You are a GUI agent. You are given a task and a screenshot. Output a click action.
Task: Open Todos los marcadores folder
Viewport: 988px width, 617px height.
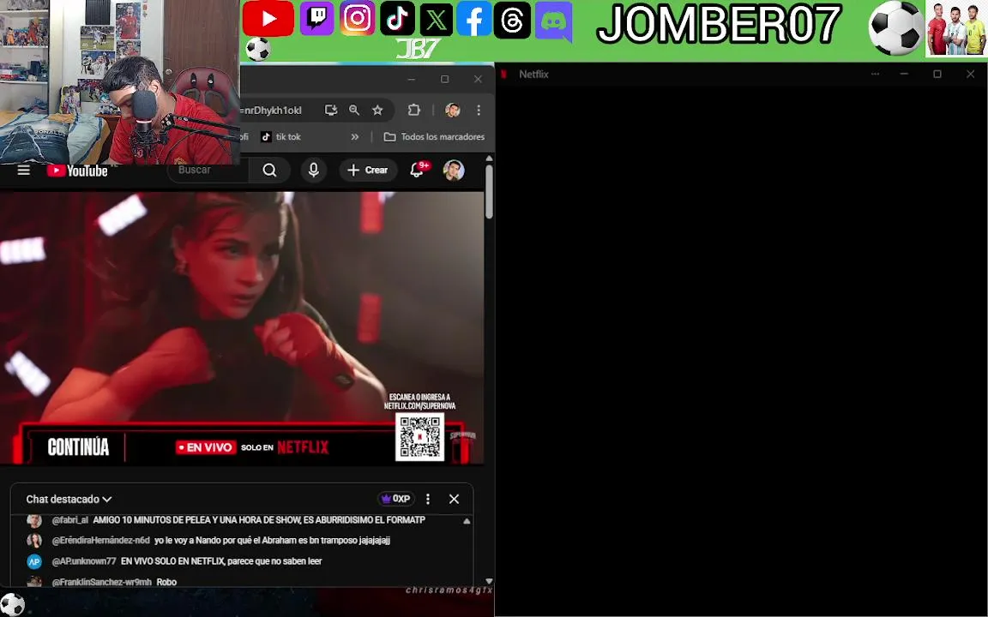tap(434, 136)
